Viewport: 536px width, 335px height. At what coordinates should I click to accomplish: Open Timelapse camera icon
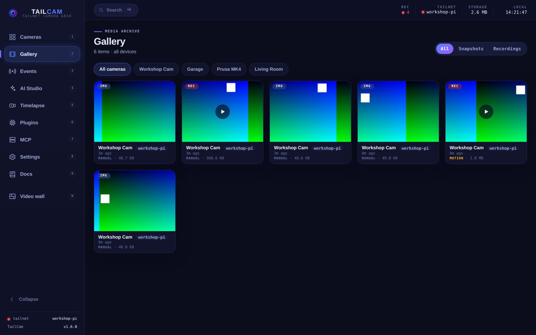click(x=12, y=105)
